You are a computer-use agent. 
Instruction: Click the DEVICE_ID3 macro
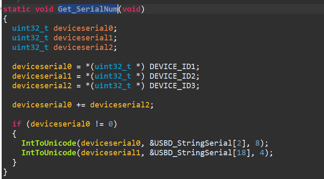(x=175, y=86)
